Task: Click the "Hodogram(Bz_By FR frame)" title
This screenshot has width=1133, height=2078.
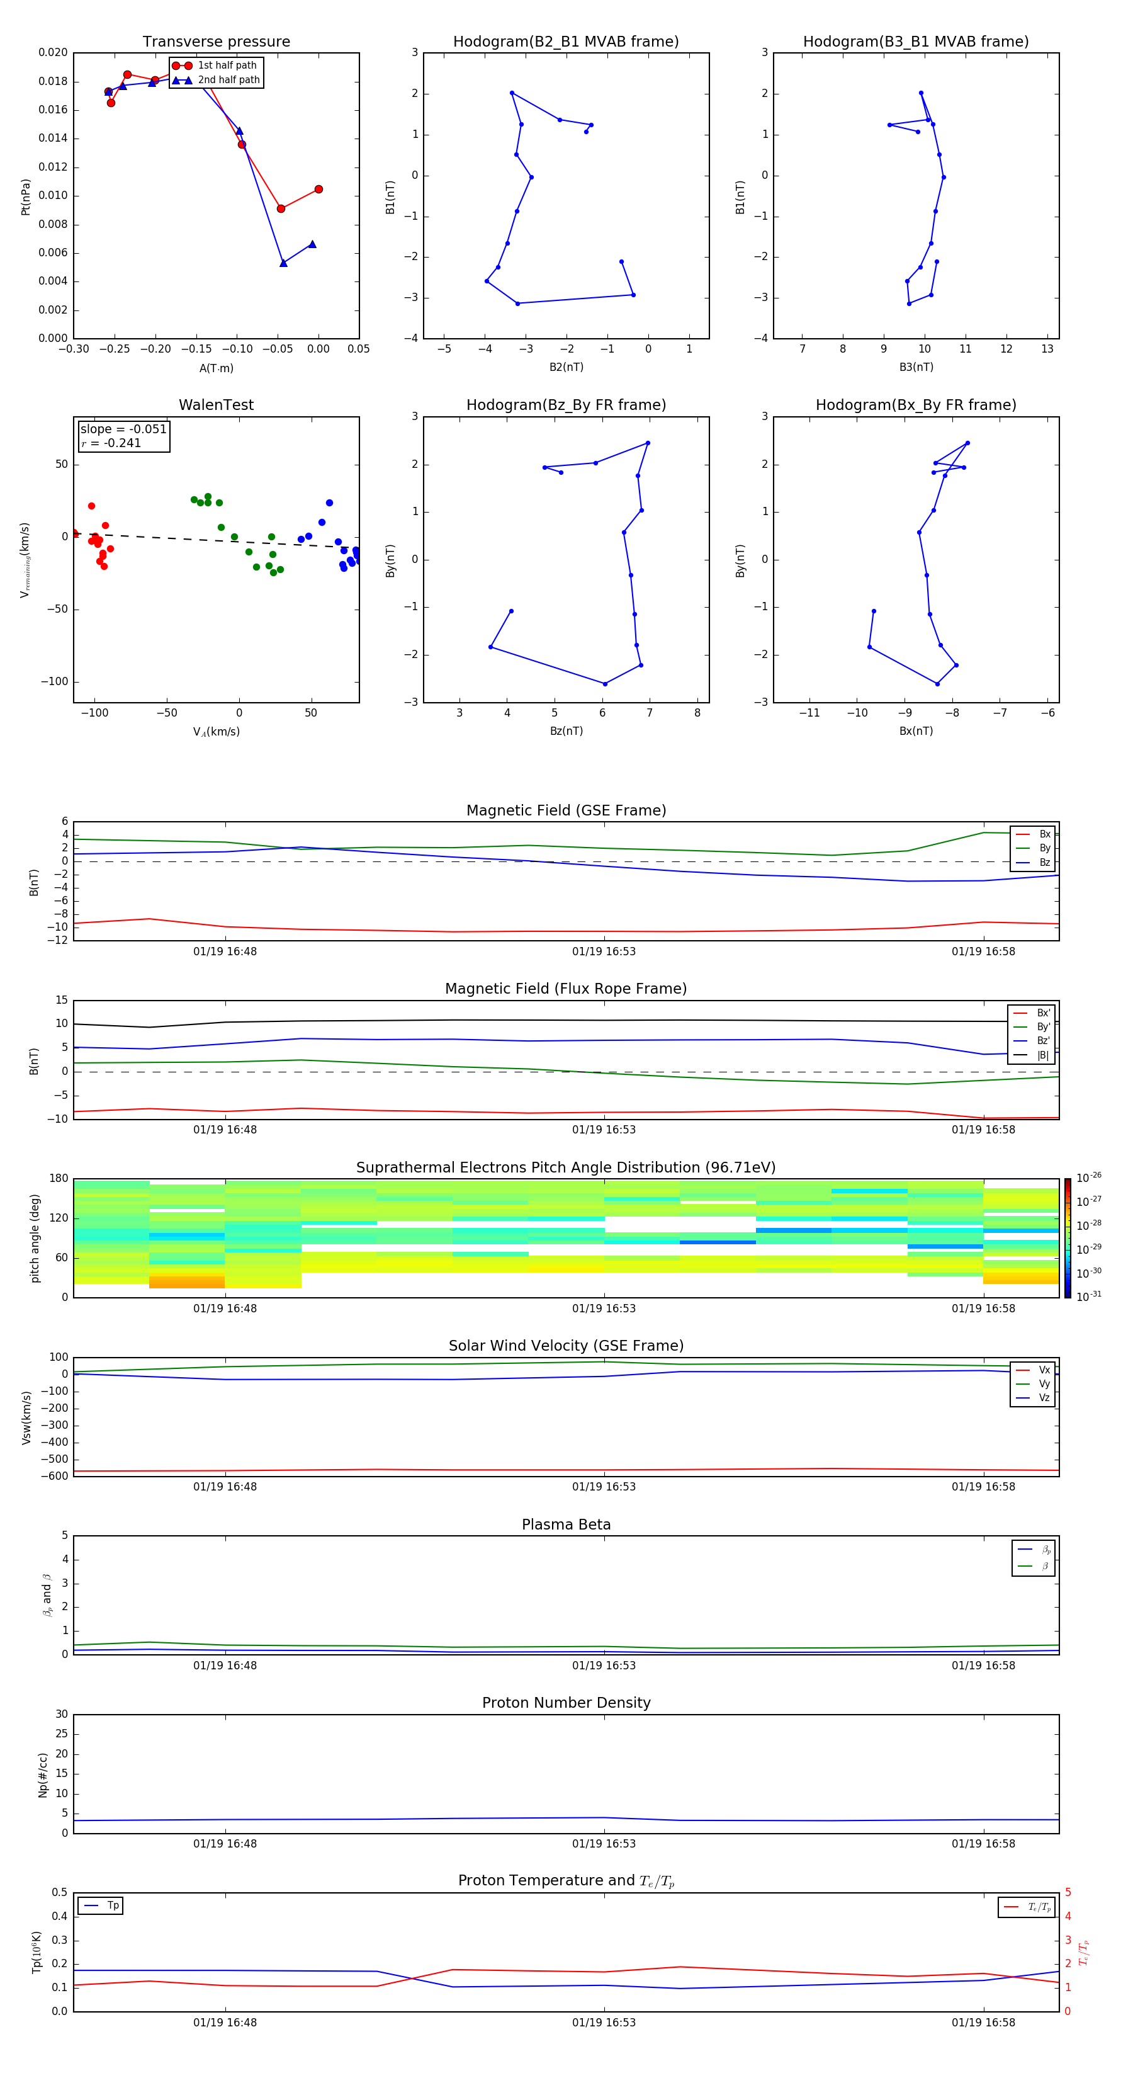Action: (566, 405)
